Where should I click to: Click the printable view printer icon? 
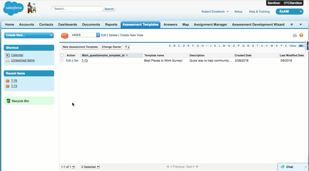295,35
